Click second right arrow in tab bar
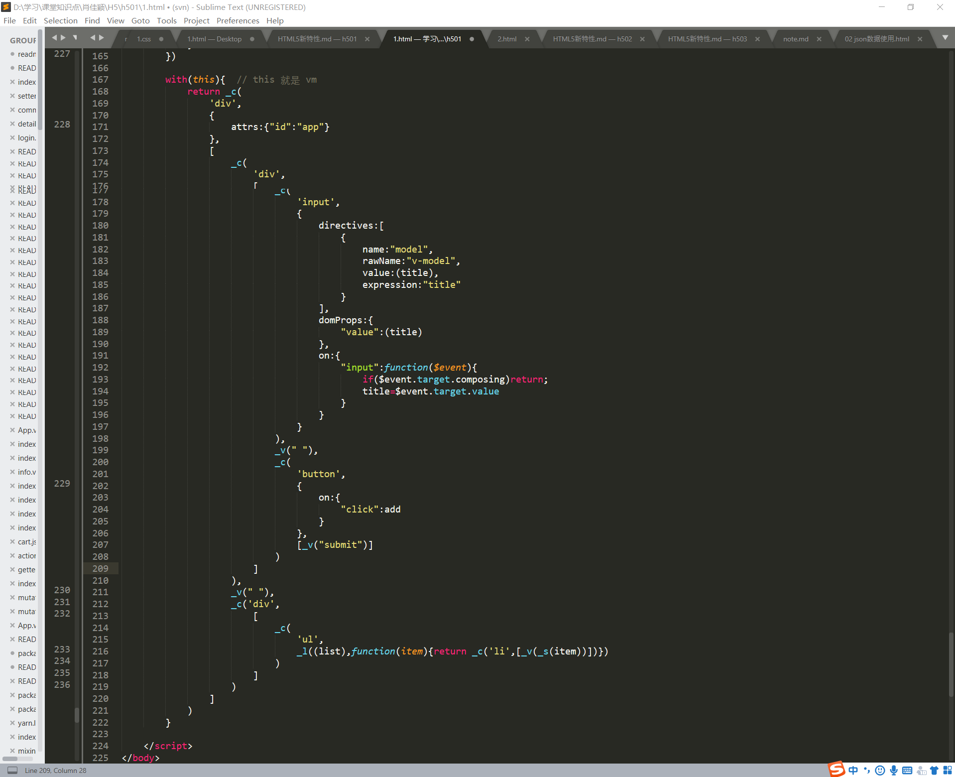 (102, 37)
